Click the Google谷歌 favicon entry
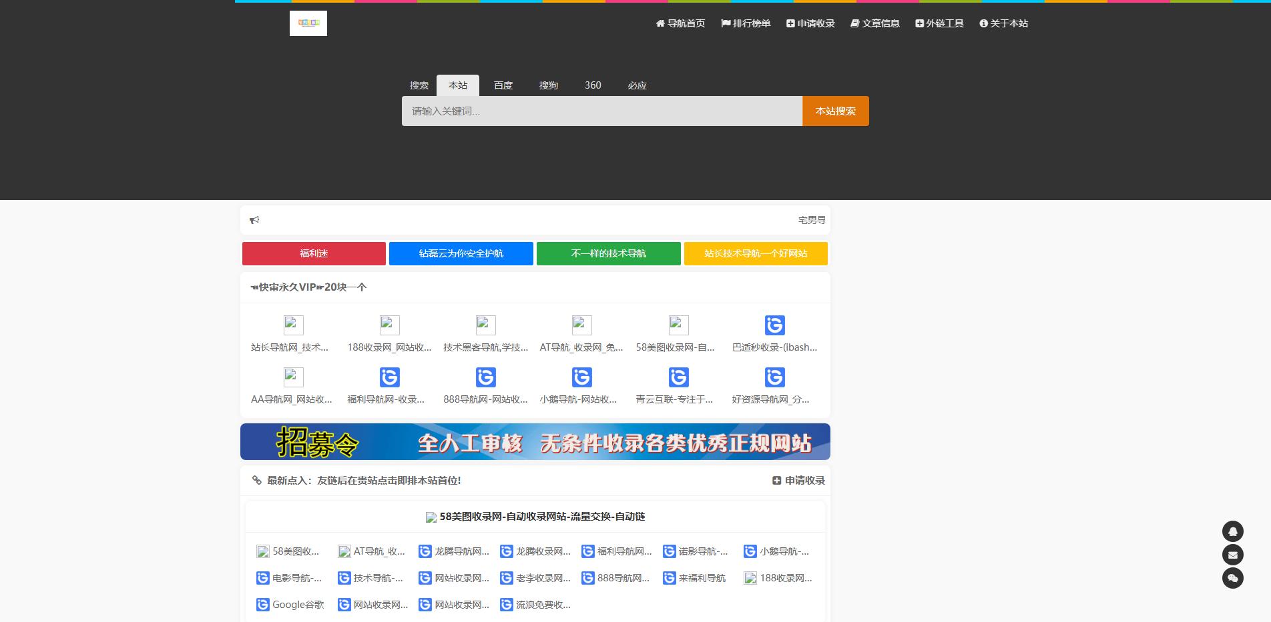Image resolution: width=1271 pixels, height=622 pixels. pos(262,605)
